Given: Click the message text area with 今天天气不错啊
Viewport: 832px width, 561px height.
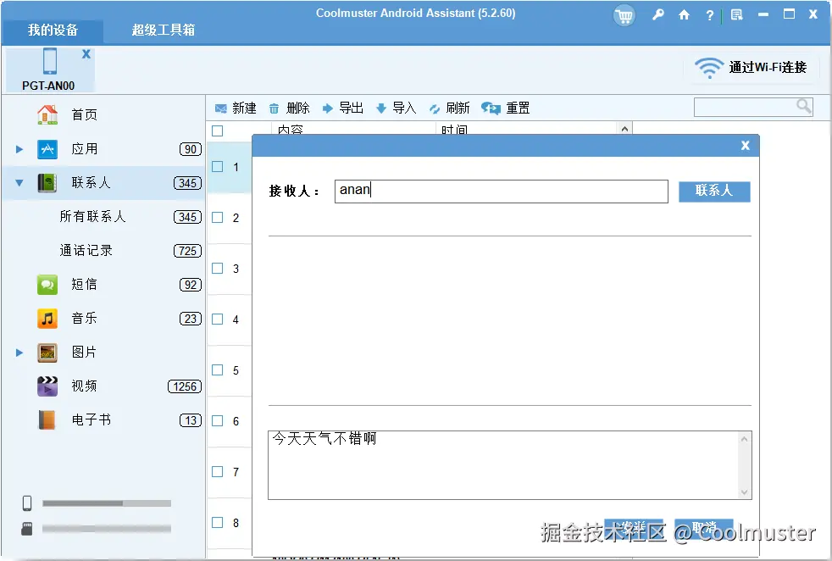Looking at the screenshot, I should coord(503,465).
